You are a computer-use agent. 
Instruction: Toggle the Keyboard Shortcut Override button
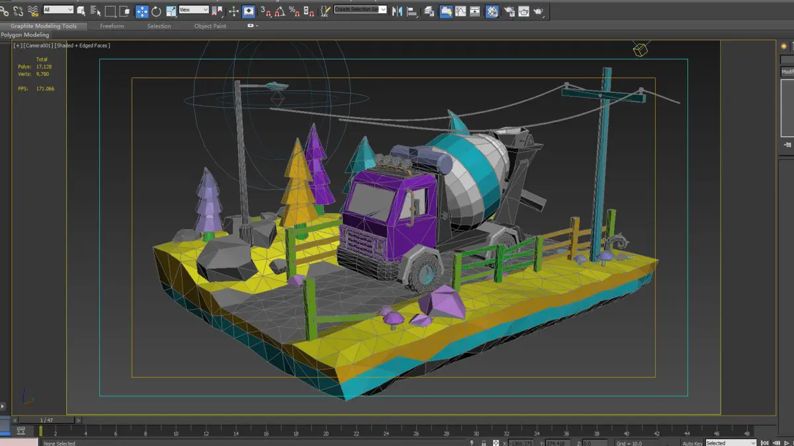pos(248,11)
